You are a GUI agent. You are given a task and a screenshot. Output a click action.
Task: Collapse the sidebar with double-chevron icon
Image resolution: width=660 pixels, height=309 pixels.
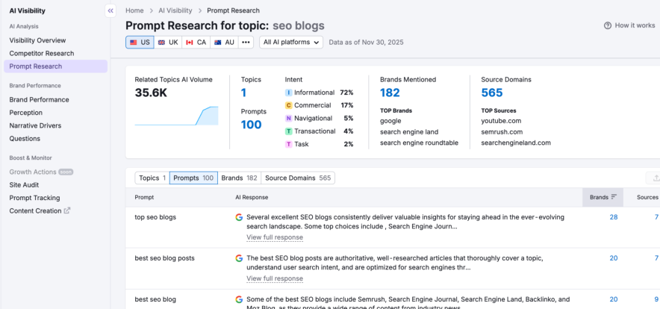click(x=110, y=10)
